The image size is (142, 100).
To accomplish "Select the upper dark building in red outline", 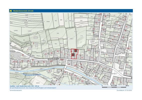I will (x=76, y=51).
